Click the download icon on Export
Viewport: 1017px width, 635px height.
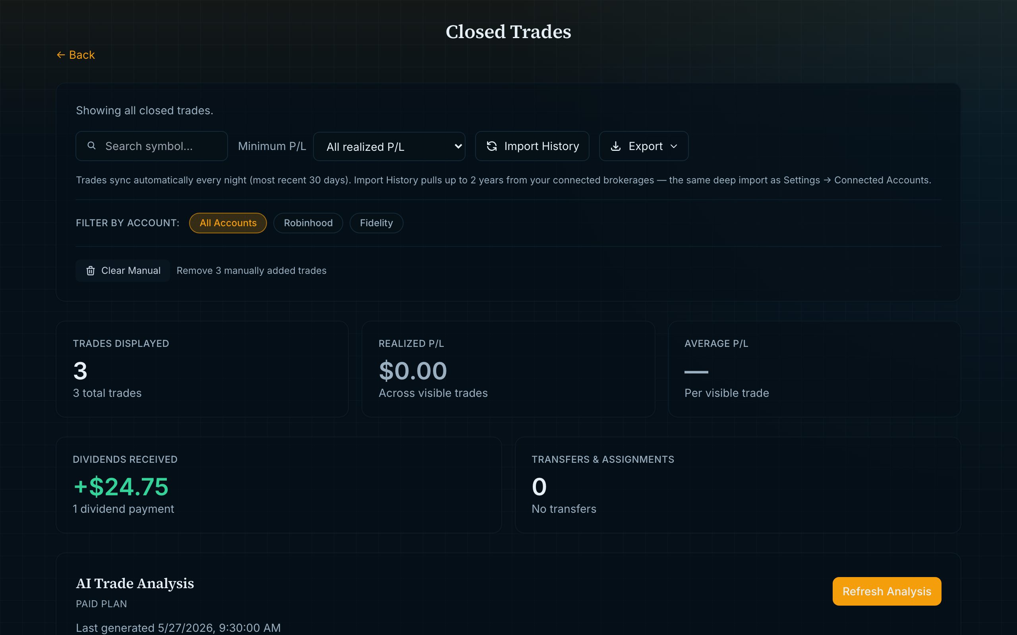click(616, 146)
